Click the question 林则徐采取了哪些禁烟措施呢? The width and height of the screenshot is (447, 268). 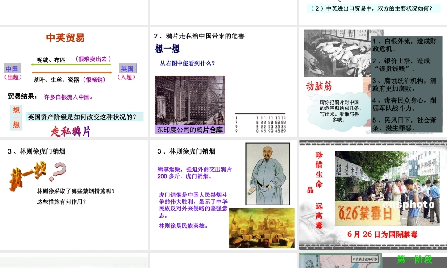pyautogui.click(x=76, y=191)
